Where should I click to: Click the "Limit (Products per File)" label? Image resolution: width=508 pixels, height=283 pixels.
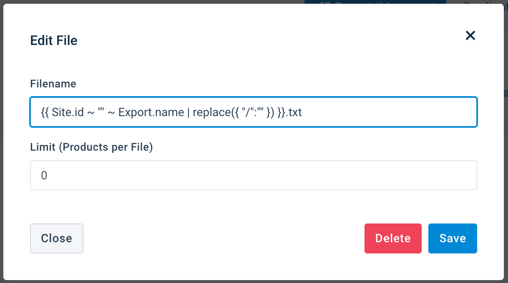pyautogui.click(x=92, y=147)
